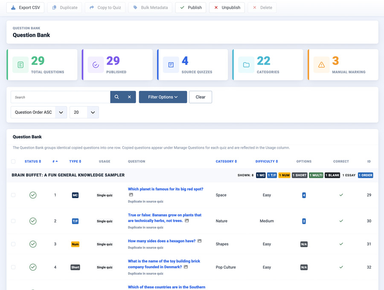Click the Manual Marking warning icon

pyautogui.click(x=322, y=65)
